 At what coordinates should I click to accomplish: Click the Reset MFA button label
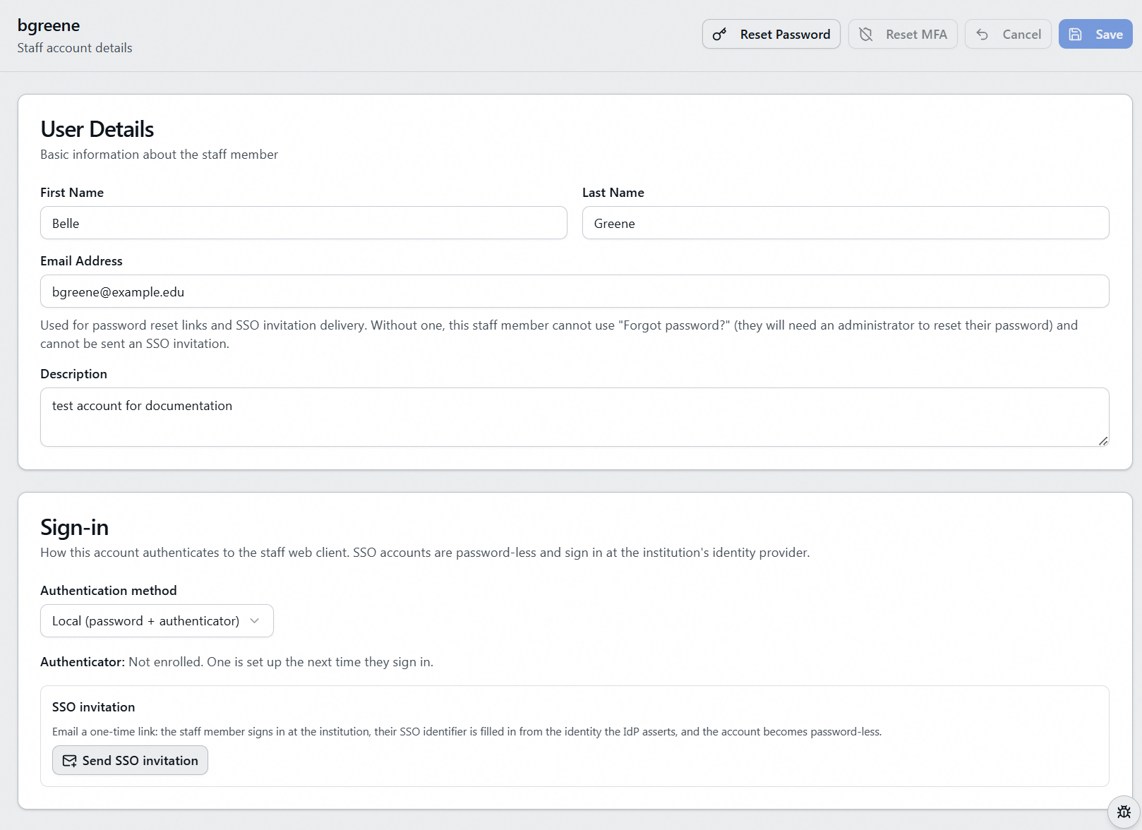(916, 35)
